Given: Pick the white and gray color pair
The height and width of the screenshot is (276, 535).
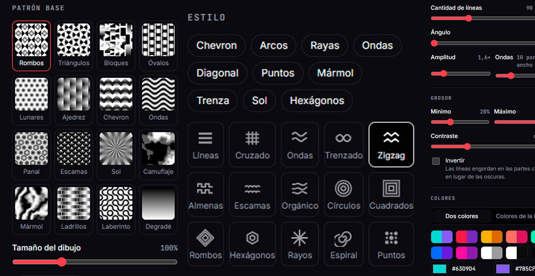Looking at the screenshot, I should click(492, 253).
